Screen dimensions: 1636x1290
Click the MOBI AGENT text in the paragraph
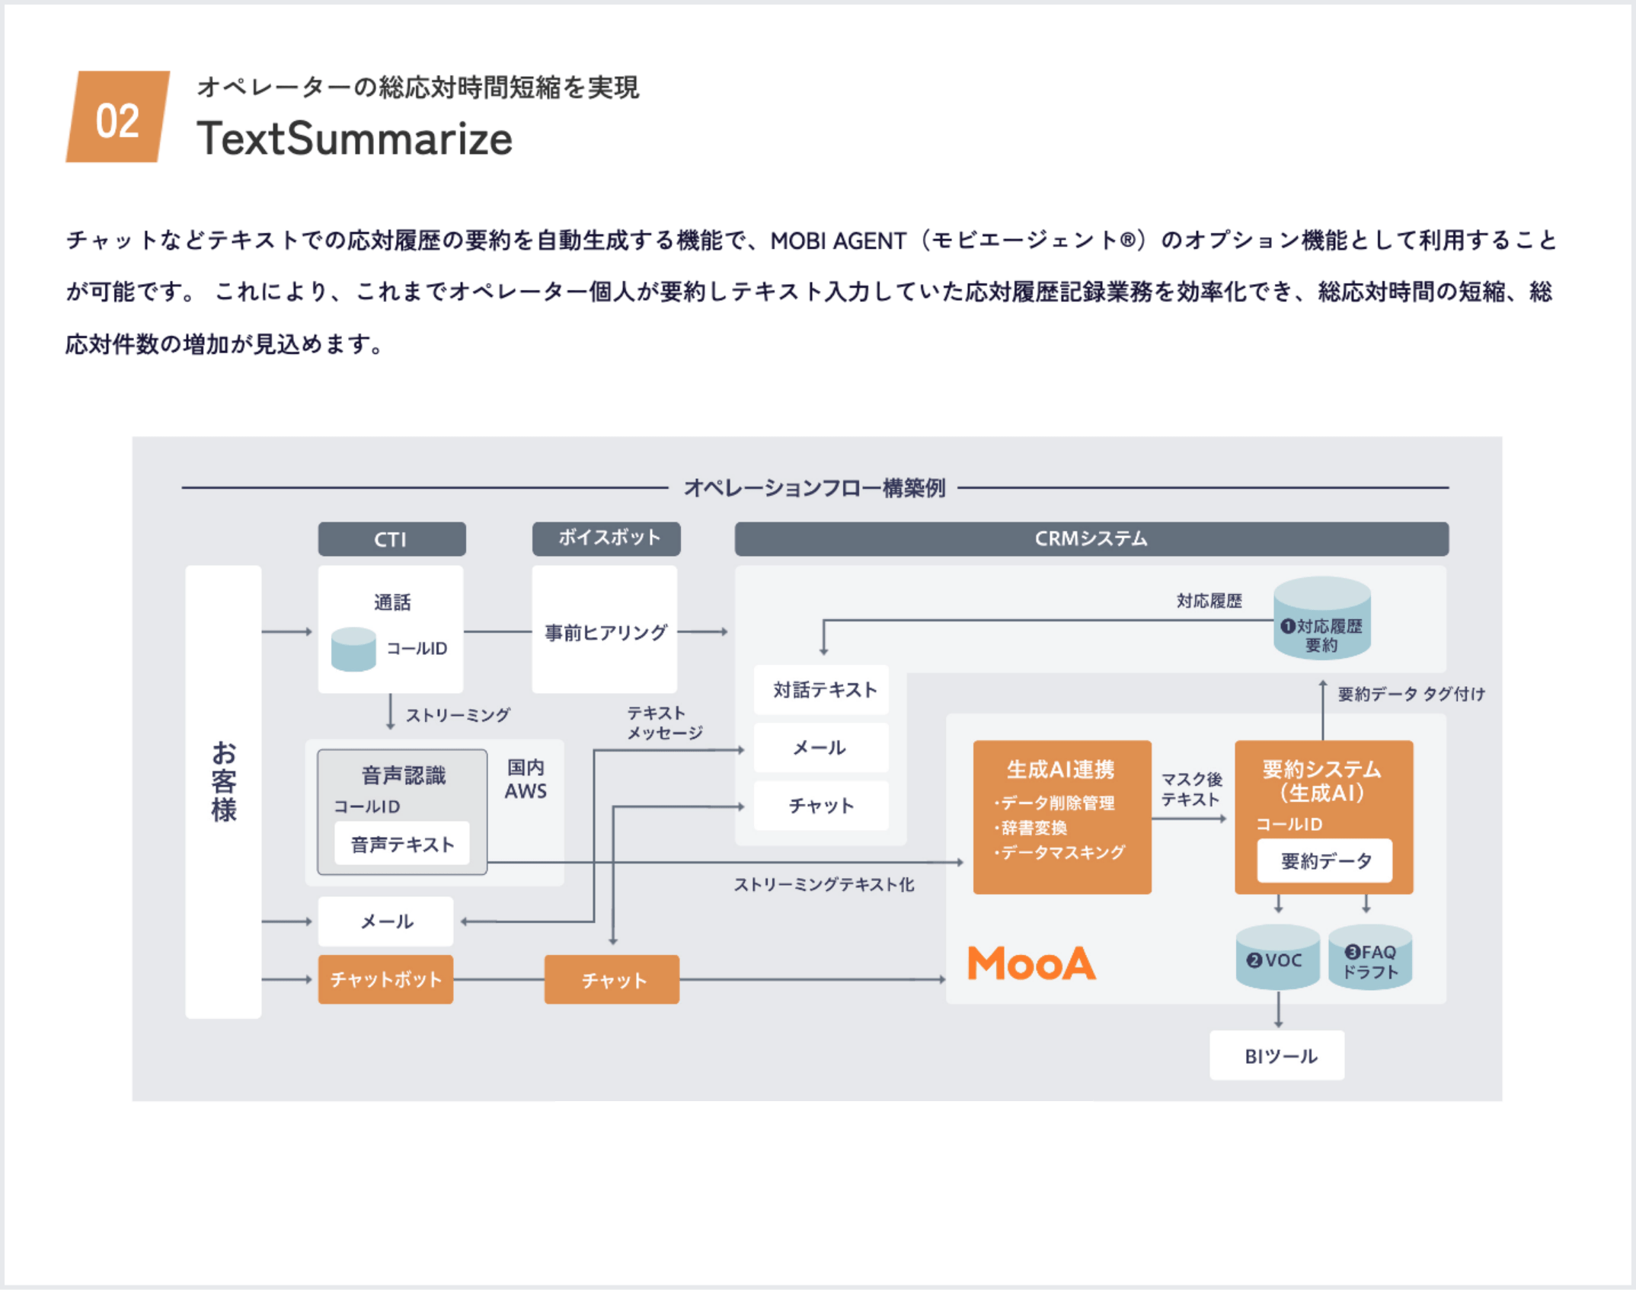click(839, 241)
